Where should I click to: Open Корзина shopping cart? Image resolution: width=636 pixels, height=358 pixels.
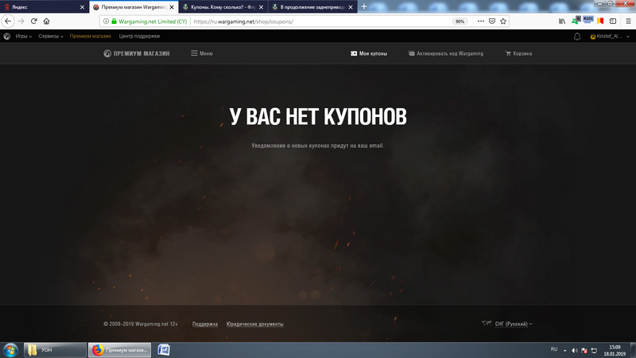pyautogui.click(x=518, y=53)
